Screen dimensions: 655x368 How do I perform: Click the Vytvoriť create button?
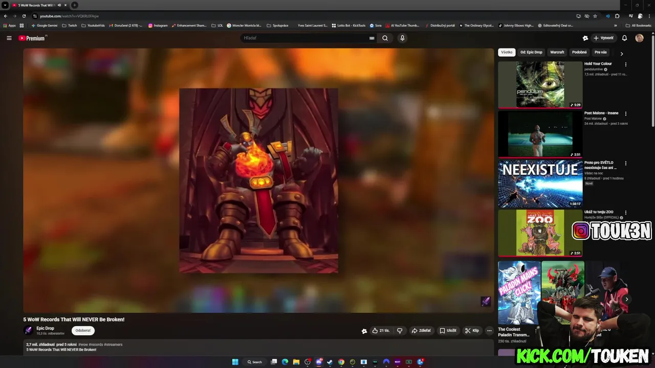point(604,38)
